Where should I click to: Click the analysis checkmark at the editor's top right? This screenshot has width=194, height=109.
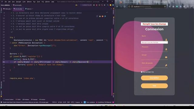pyautogui.click(x=107, y=12)
